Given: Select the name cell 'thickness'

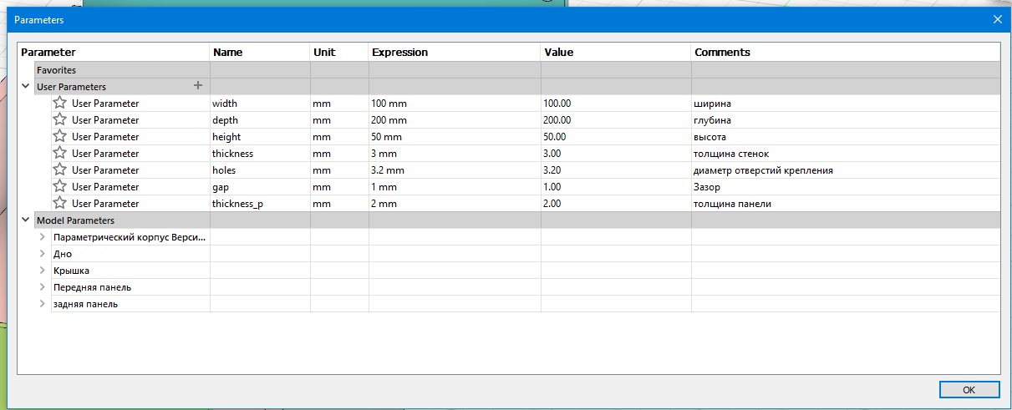Looking at the screenshot, I should click(x=260, y=154).
